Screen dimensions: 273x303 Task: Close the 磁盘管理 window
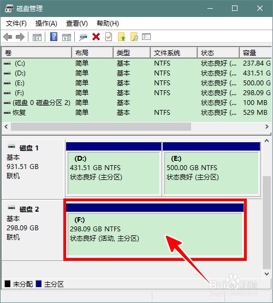pos(260,9)
